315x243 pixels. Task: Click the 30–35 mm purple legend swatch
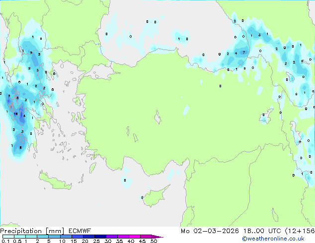[x=112, y=237]
